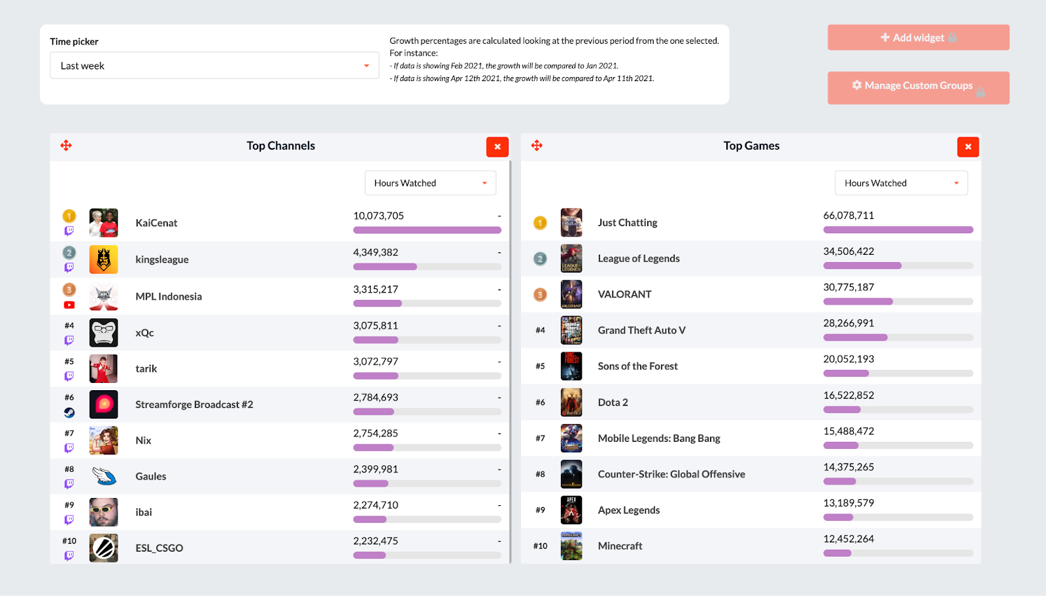The image size is (1046, 596).
Task: Click the League of Legends cover art
Action: [571, 259]
